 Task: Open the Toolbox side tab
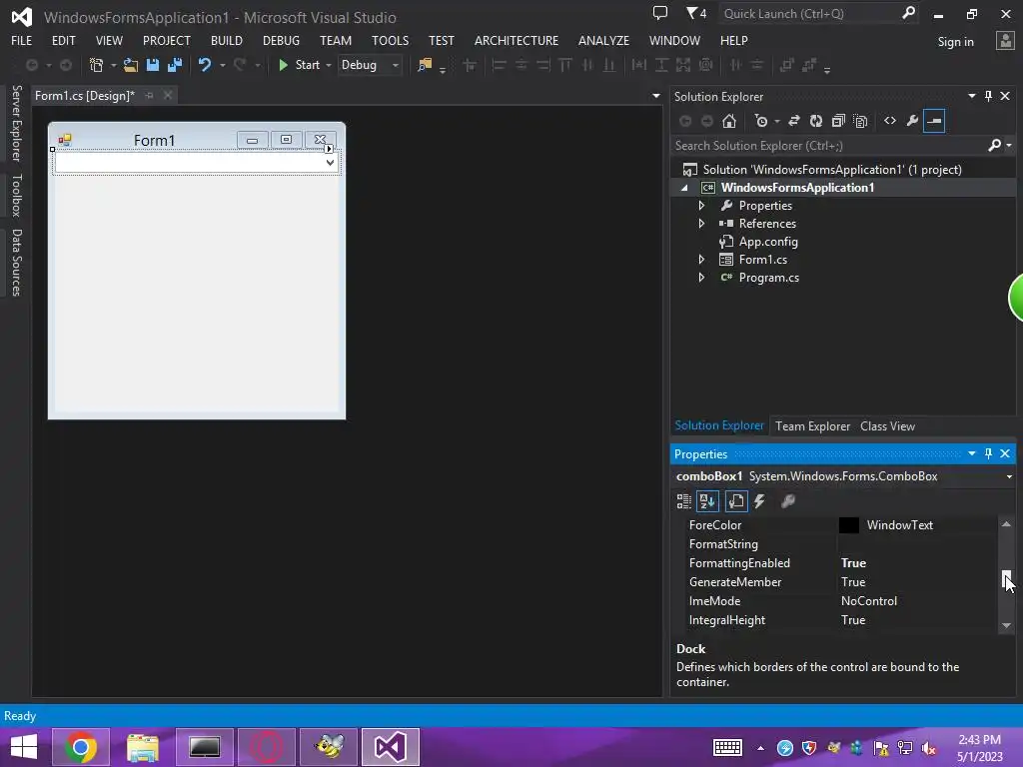(x=16, y=195)
